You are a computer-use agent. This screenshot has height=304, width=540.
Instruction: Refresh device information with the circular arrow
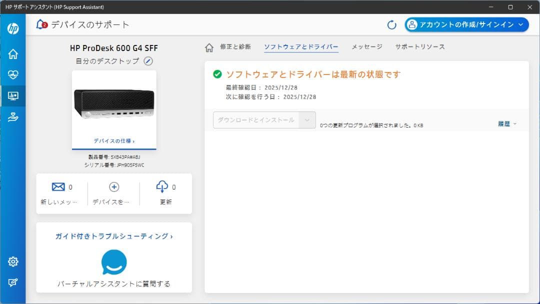(391, 24)
